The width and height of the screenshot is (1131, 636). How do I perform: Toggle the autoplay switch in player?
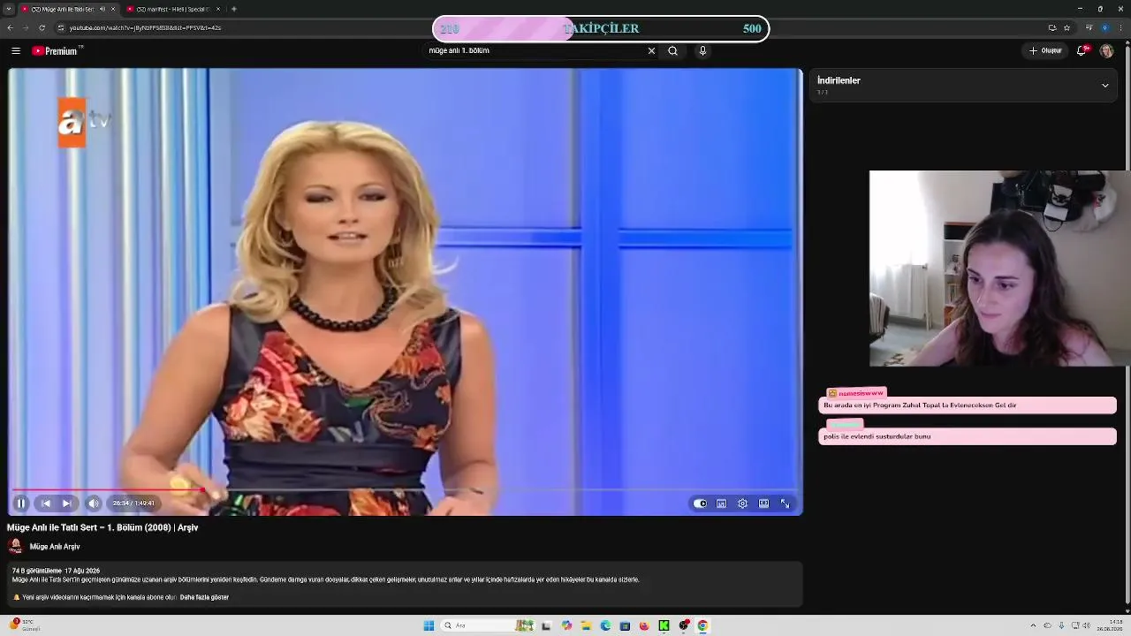[700, 503]
